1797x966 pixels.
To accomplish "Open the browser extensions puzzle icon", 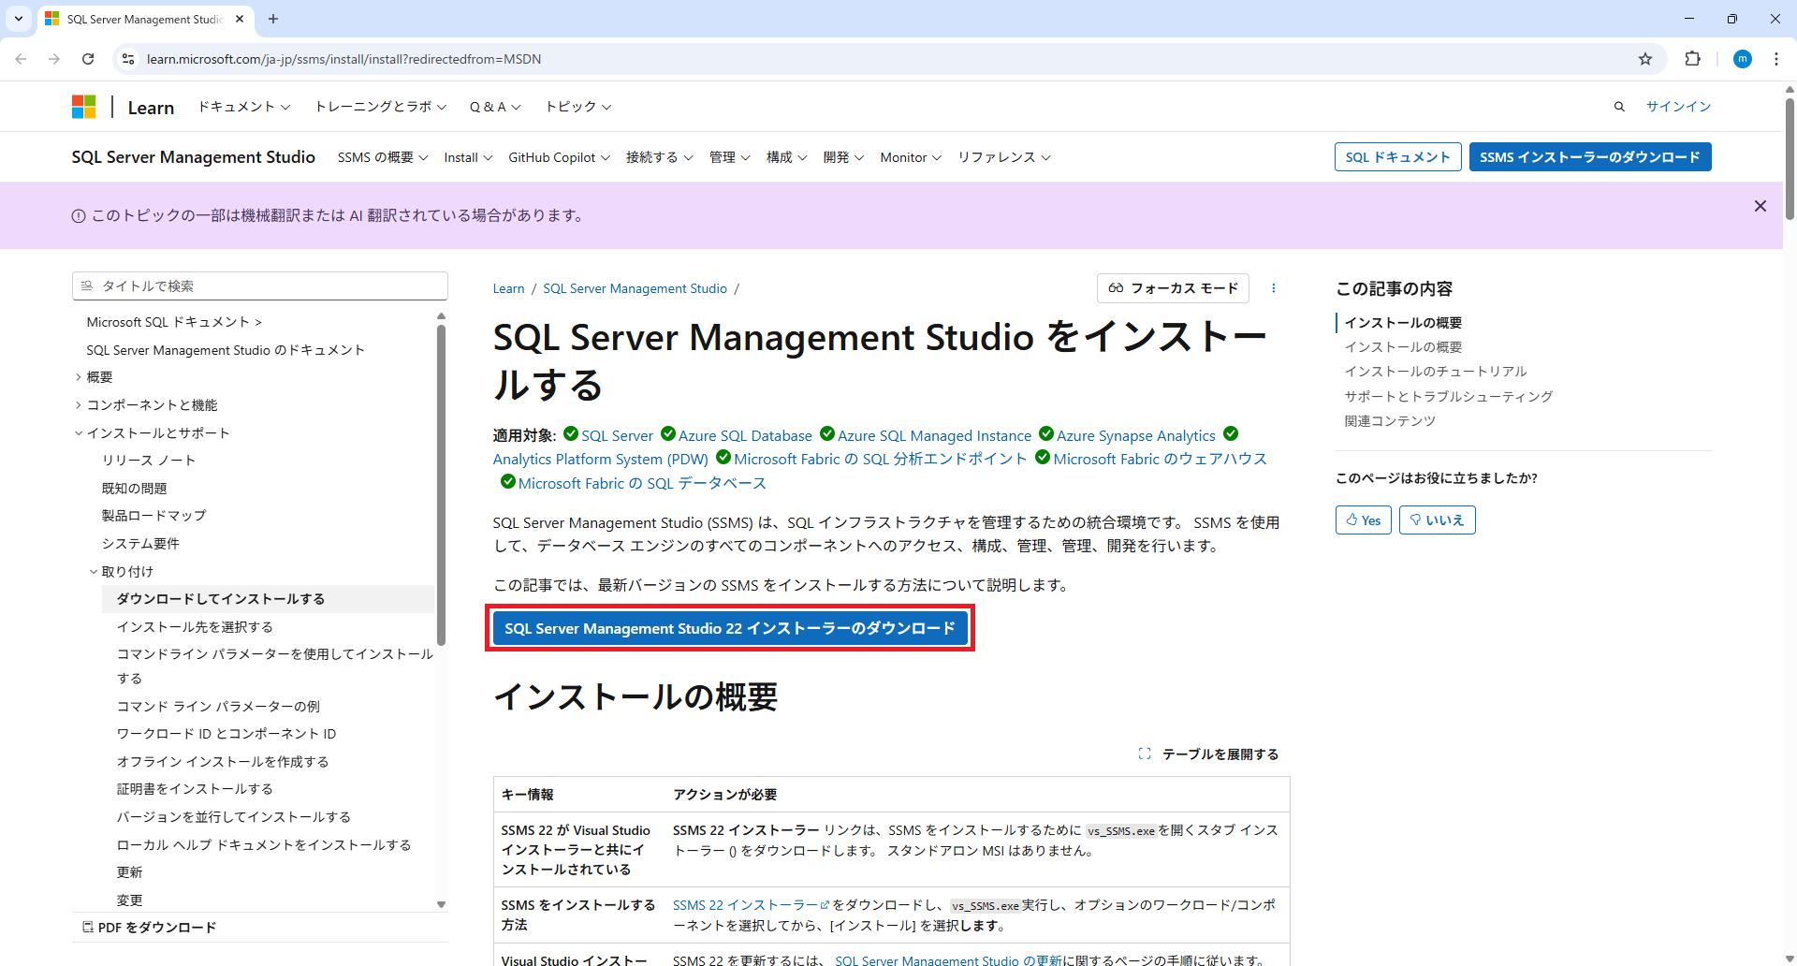I will 1692,59.
